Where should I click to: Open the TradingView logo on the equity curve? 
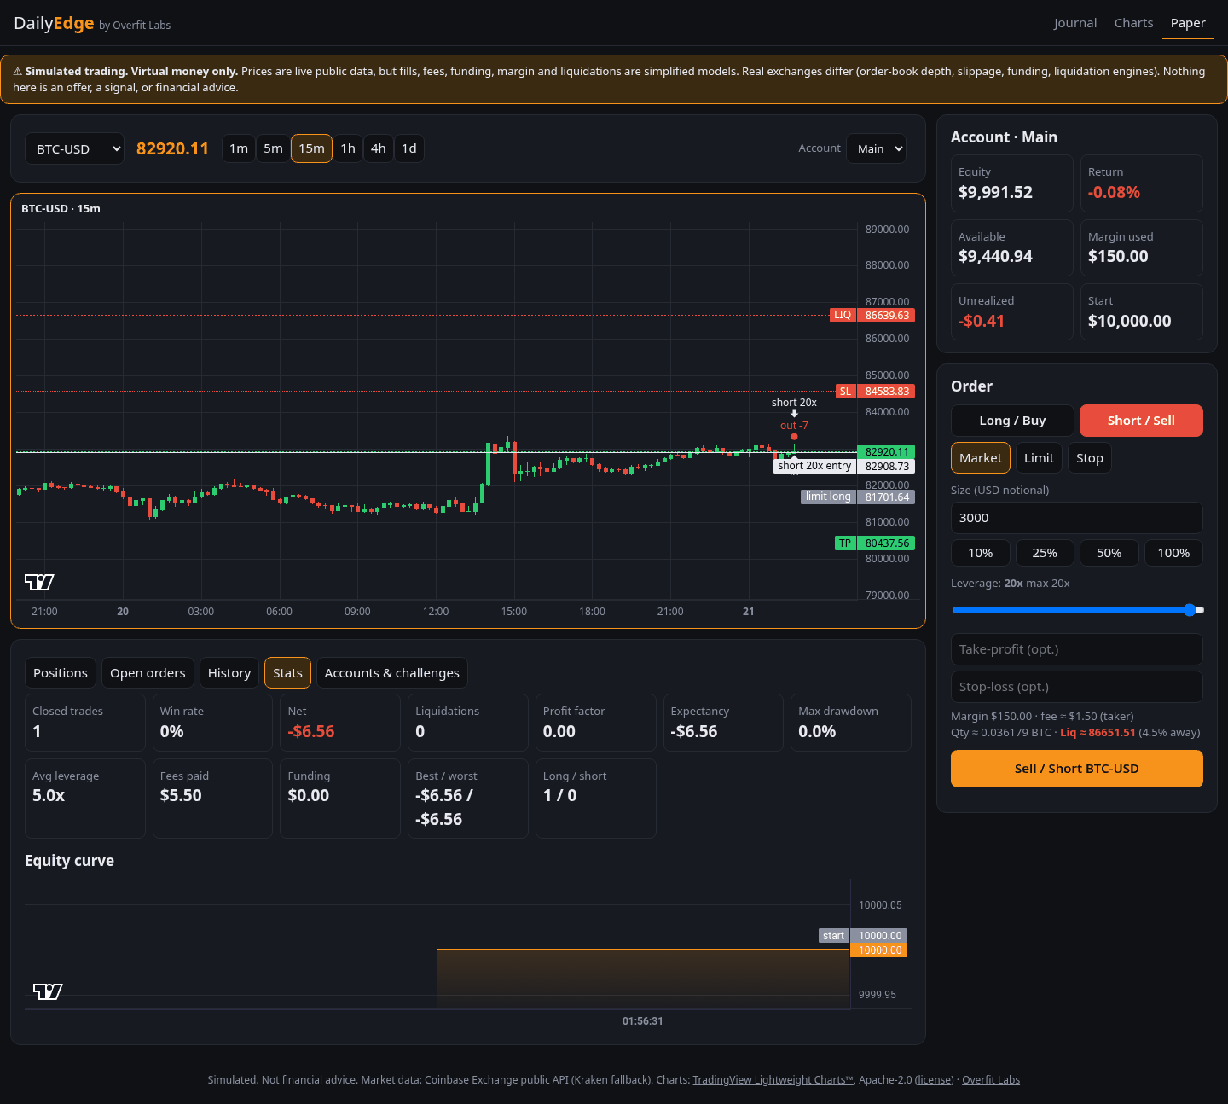coord(48,991)
